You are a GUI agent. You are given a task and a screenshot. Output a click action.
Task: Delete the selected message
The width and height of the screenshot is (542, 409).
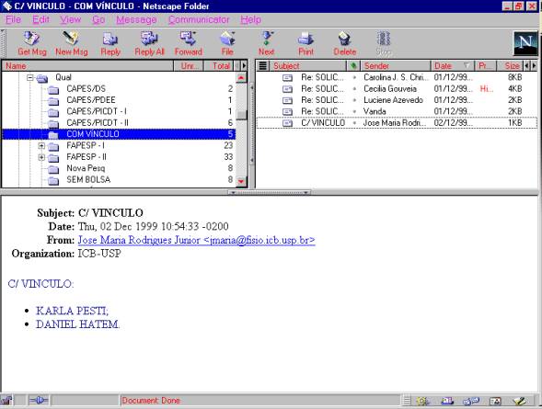(x=345, y=43)
